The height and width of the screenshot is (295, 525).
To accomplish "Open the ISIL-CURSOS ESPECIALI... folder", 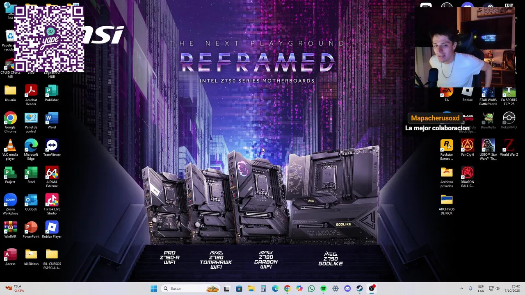I will coord(52,259).
